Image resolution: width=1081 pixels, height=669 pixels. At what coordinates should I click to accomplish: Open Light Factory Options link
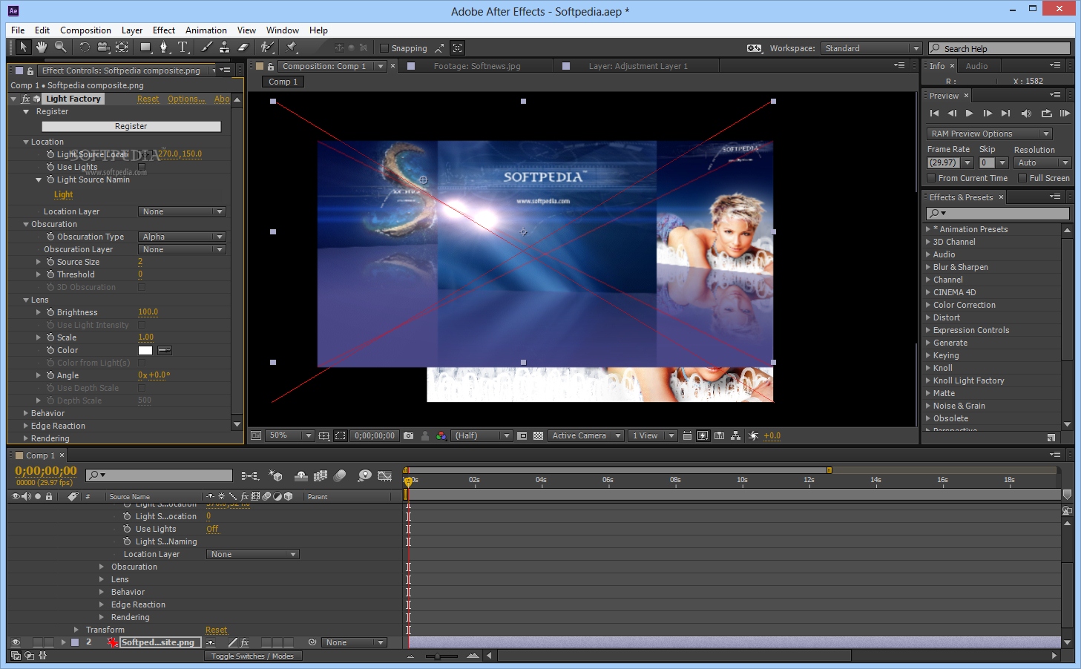point(186,99)
